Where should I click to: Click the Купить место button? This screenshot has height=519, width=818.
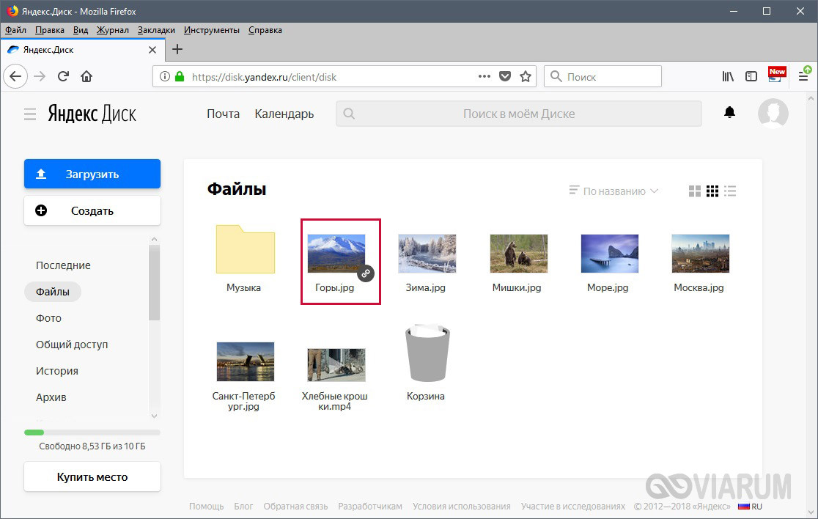92,476
